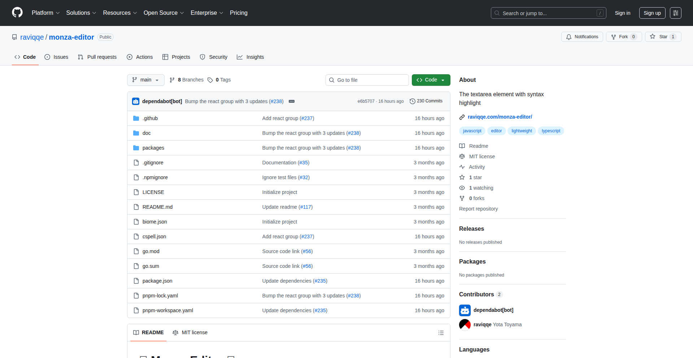Click the Go to file field
This screenshot has height=358, width=693.
367,80
